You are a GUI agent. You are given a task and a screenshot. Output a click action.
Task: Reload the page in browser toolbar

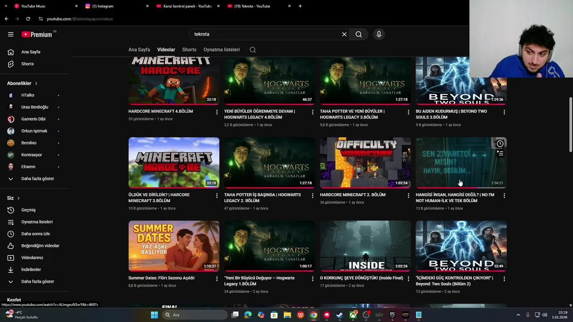(28, 19)
